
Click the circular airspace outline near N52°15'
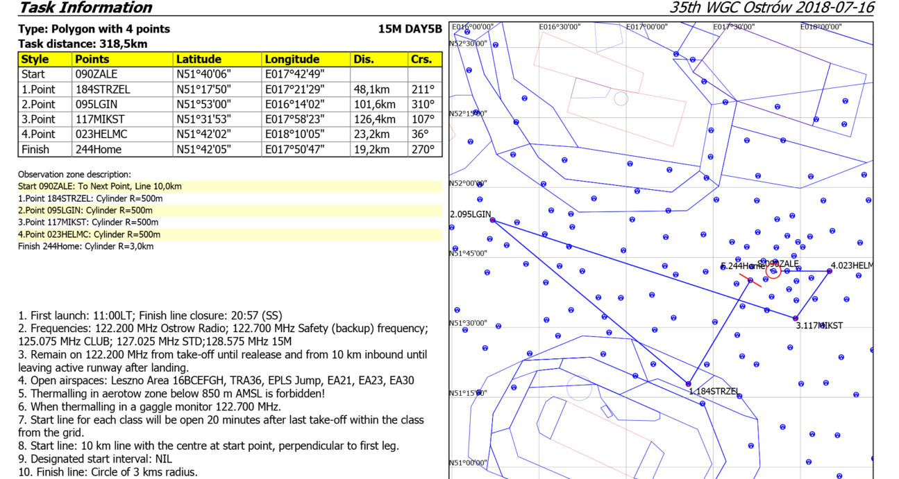(621, 98)
